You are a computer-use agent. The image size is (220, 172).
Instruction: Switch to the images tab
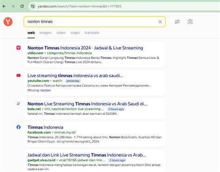pyautogui.click(x=45, y=33)
